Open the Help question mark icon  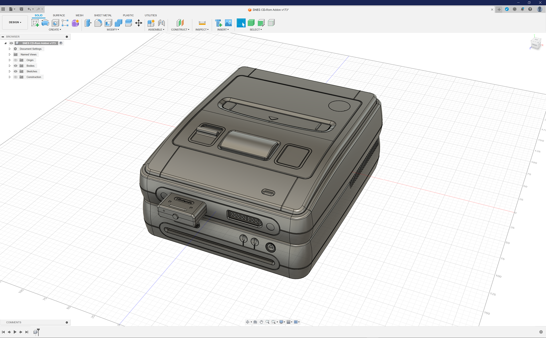530,9
